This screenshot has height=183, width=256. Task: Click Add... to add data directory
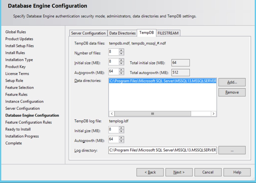tap(232, 82)
